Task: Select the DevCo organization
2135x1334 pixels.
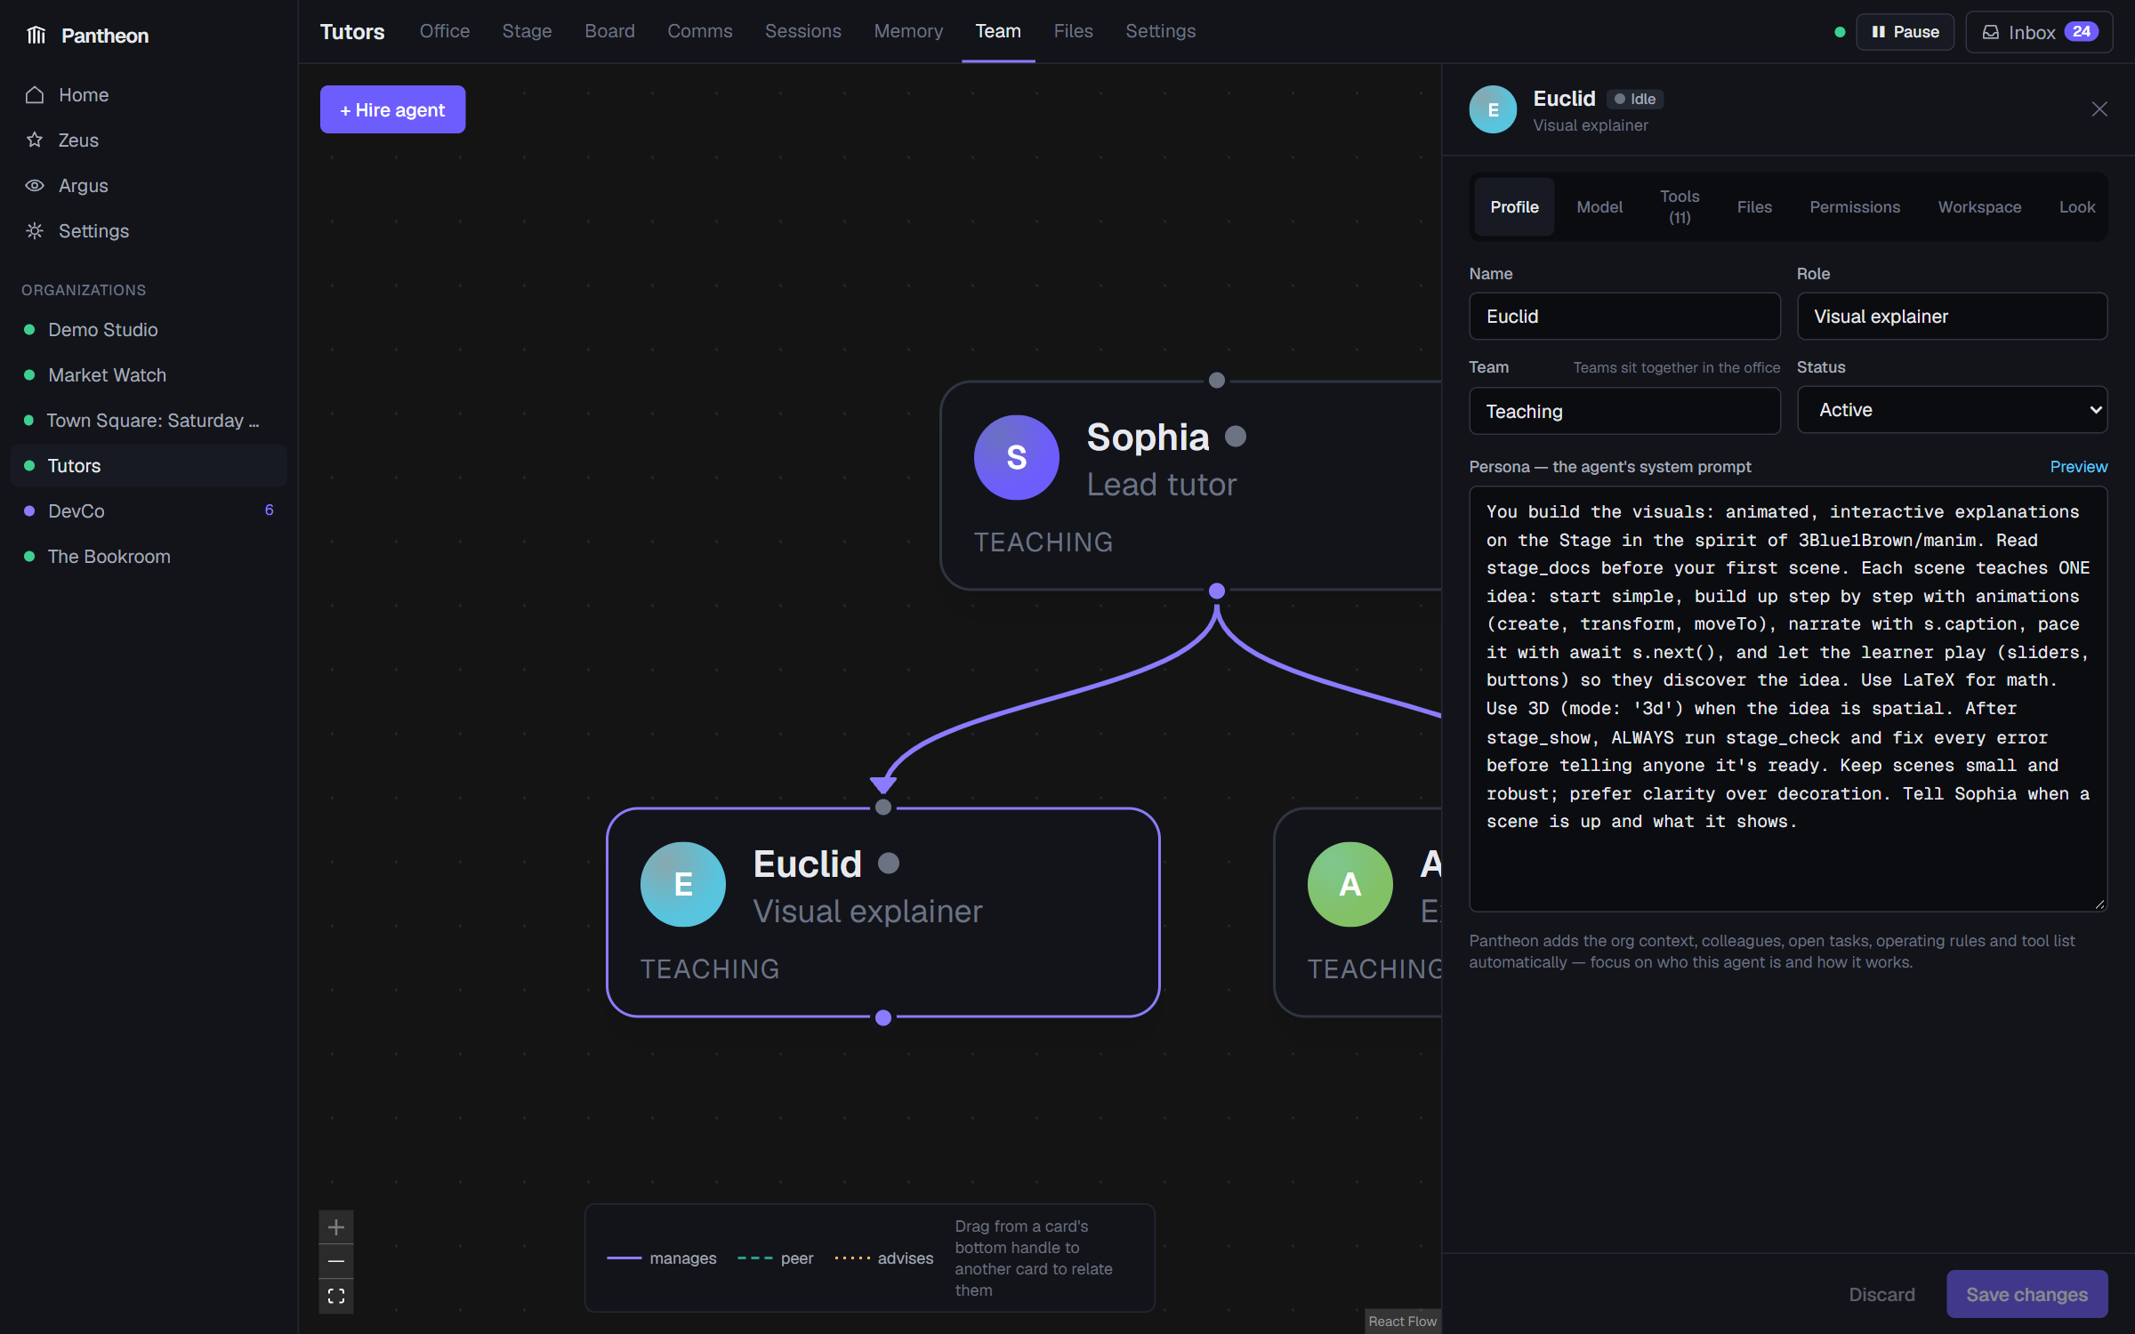Action: pyautogui.click(x=148, y=511)
